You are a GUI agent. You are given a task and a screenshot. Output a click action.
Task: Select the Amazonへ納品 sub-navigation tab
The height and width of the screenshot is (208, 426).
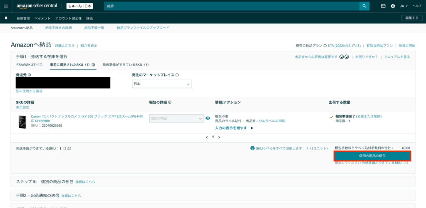click(22, 28)
